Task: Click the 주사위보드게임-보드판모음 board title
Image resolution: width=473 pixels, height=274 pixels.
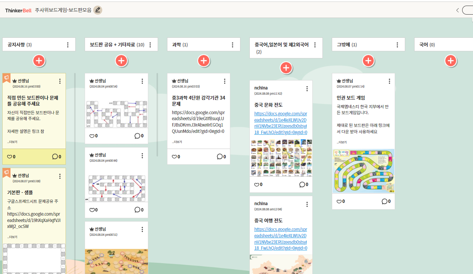Action: coord(63,10)
